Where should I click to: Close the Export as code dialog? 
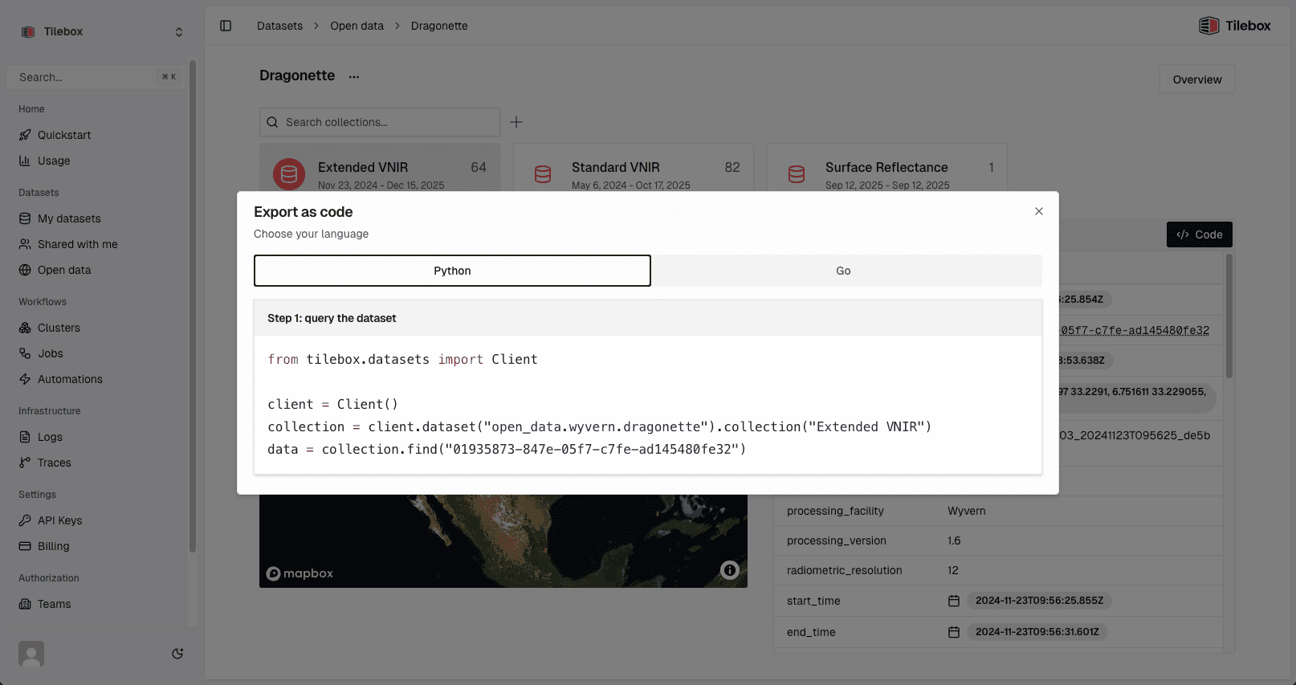(1039, 211)
